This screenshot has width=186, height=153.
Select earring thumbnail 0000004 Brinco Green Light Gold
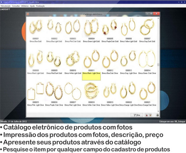(x=92, y=27)
